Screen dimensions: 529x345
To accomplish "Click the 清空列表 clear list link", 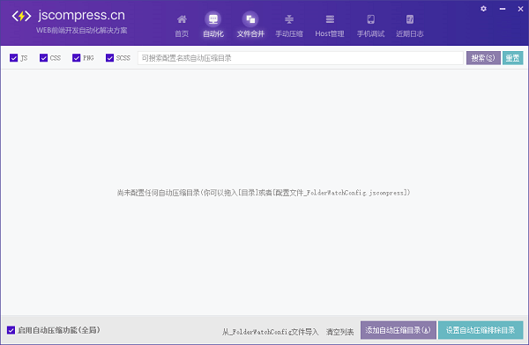I will pos(339,332).
